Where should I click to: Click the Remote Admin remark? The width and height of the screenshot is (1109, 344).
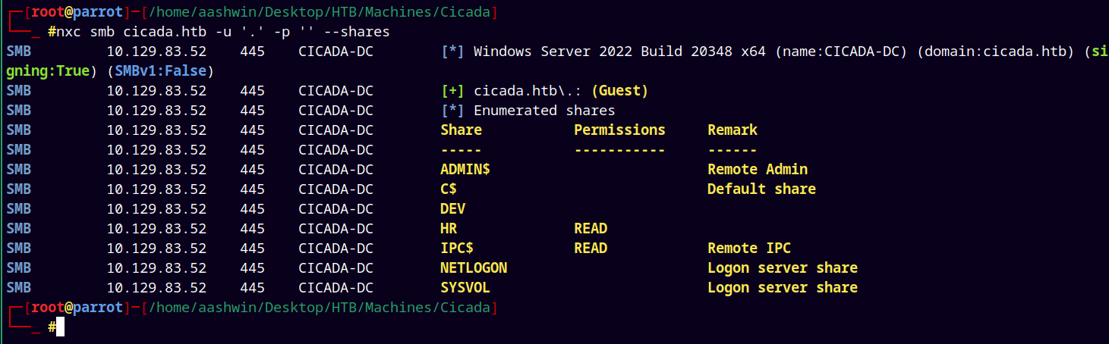click(x=758, y=169)
